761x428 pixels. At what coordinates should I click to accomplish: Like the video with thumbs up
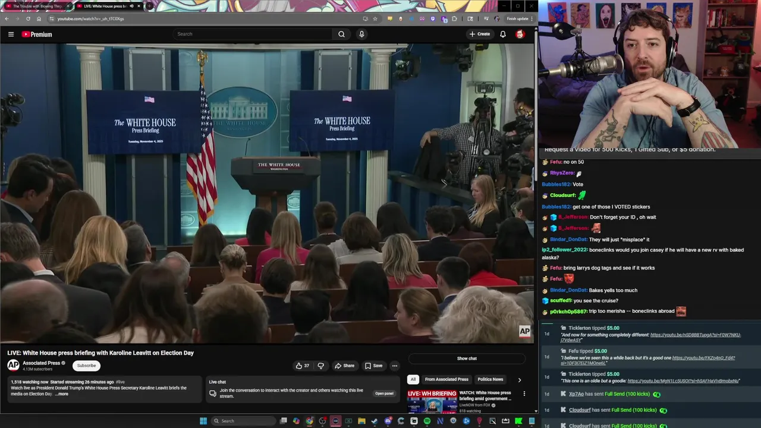303,366
